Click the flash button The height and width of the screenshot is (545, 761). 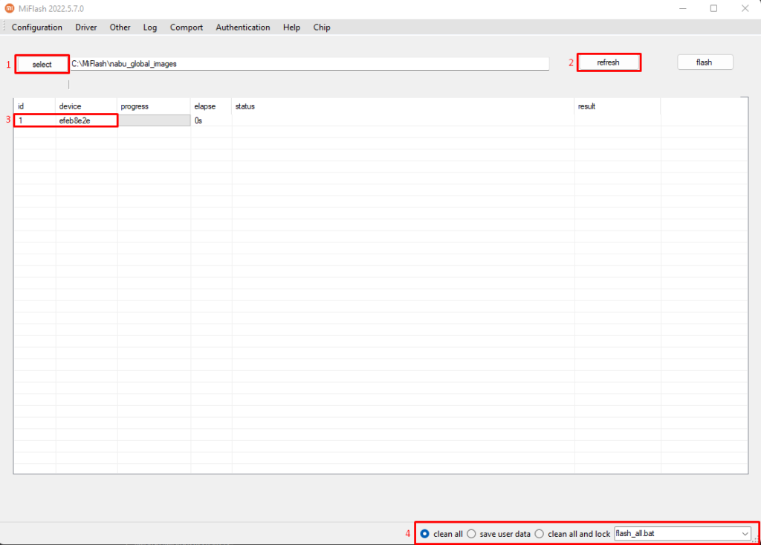click(x=705, y=62)
